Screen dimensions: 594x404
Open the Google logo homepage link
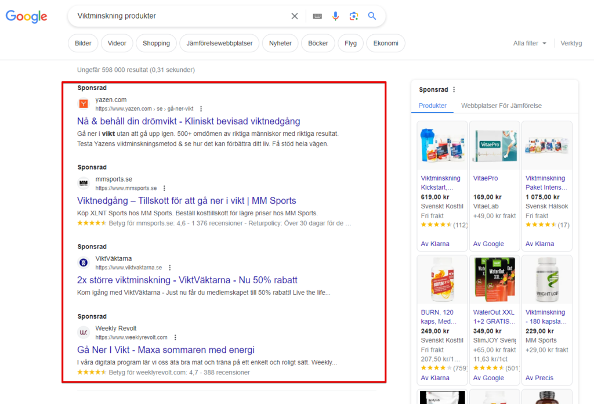(x=27, y=16)
